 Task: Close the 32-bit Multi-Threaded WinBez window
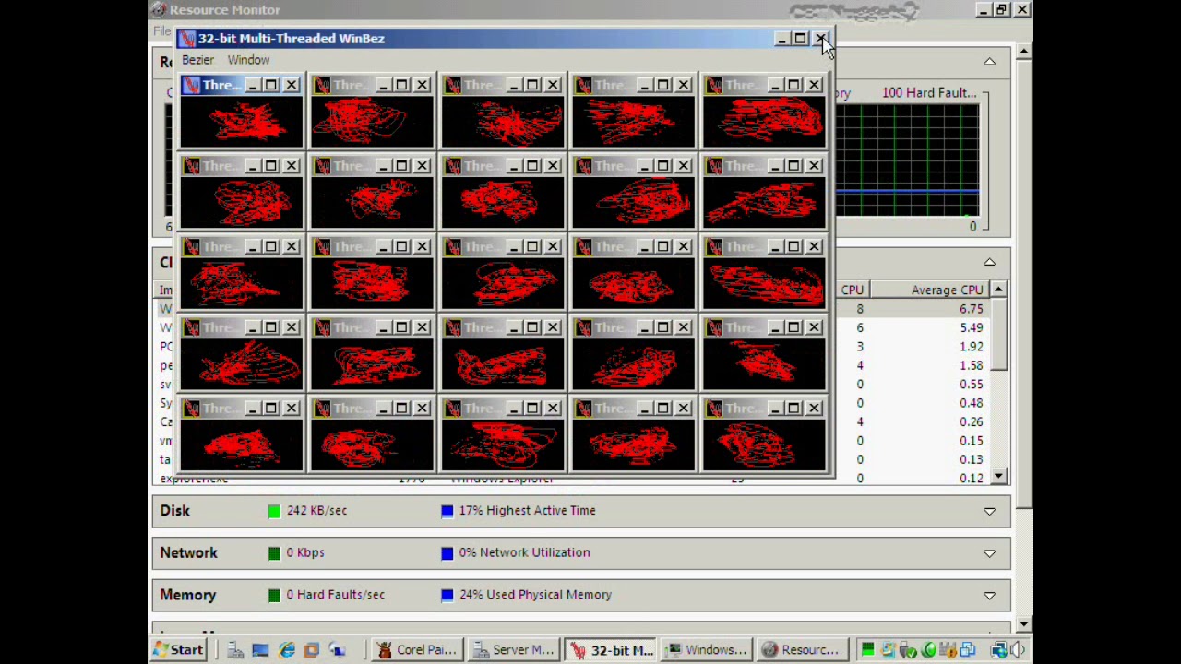819,39
